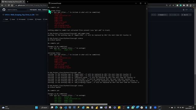Open the Web_Scraping_Top_Firms_in_DA repository link
196x110 pixels.
(x=22, y=15)
